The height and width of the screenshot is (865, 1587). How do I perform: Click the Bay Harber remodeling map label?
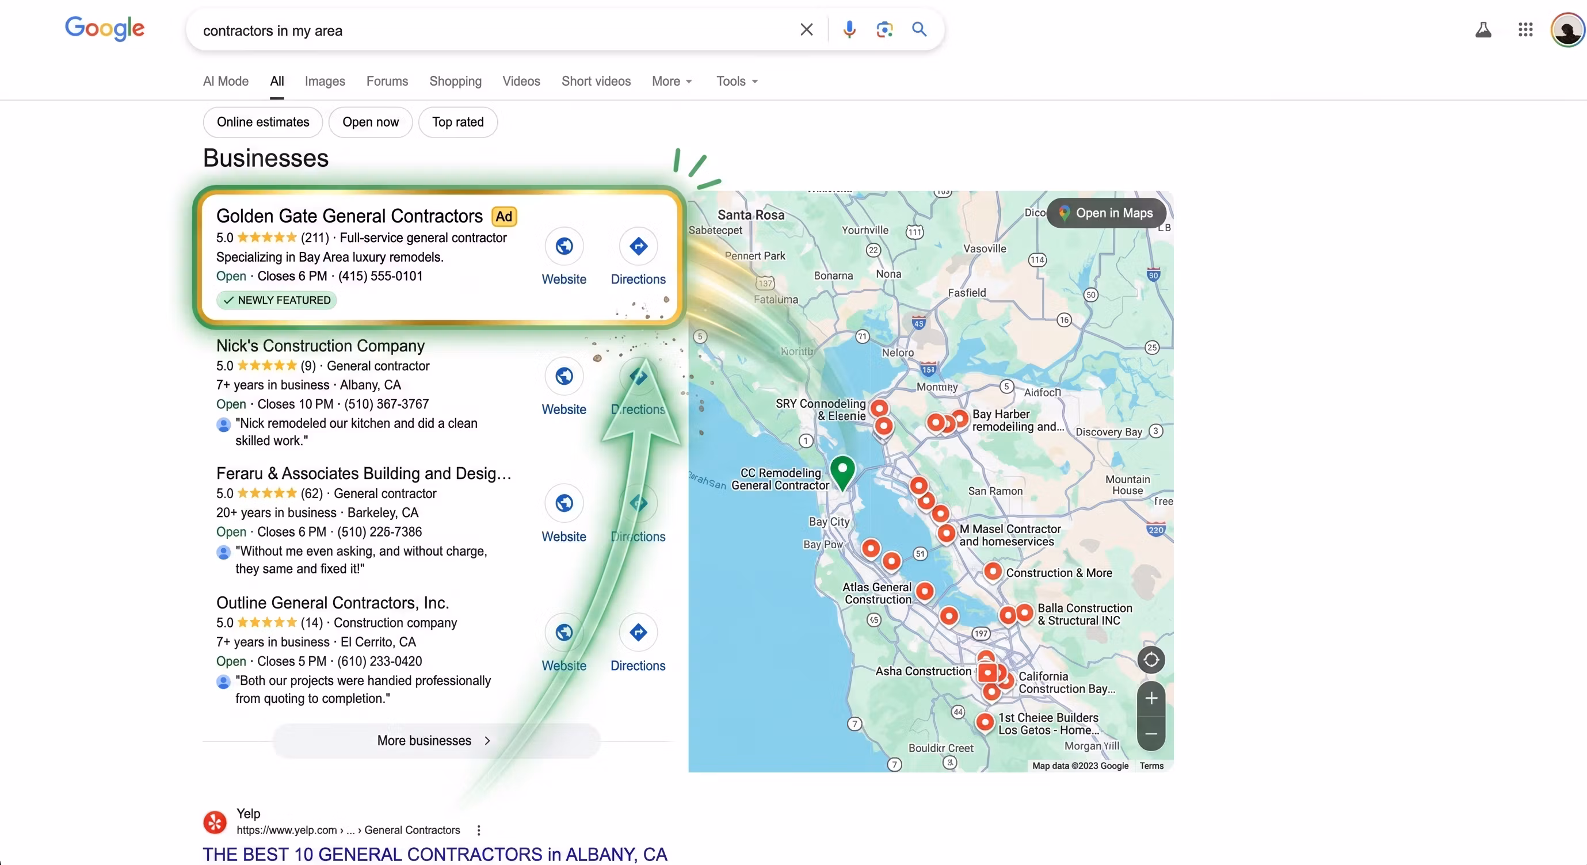tap(1018, 420)
